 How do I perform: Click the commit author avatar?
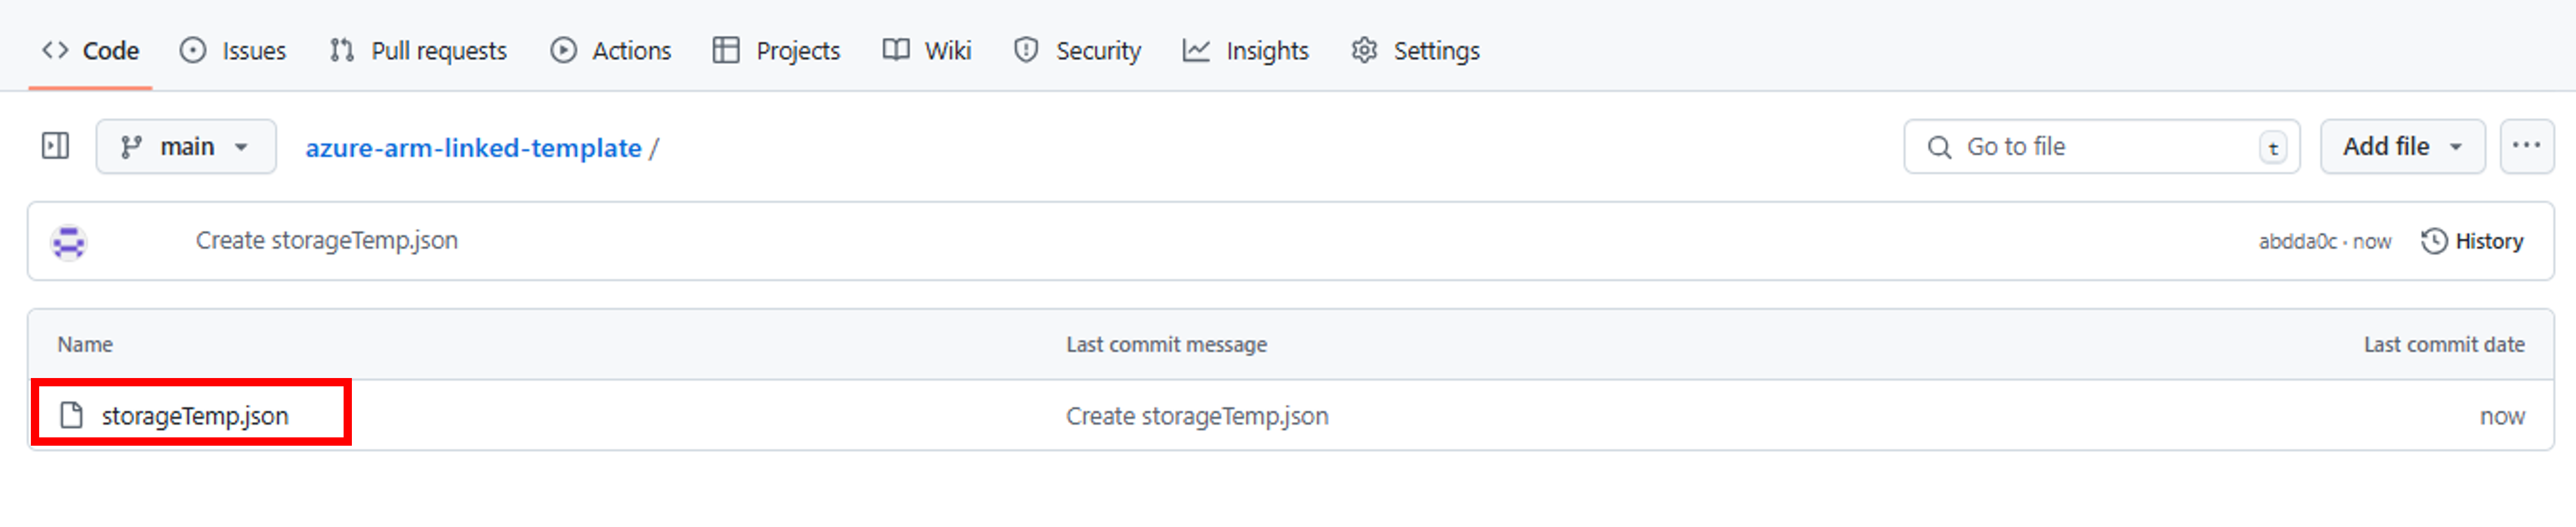coord(69,241)
